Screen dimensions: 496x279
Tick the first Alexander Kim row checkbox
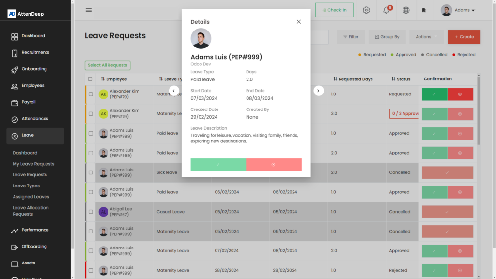90,94
